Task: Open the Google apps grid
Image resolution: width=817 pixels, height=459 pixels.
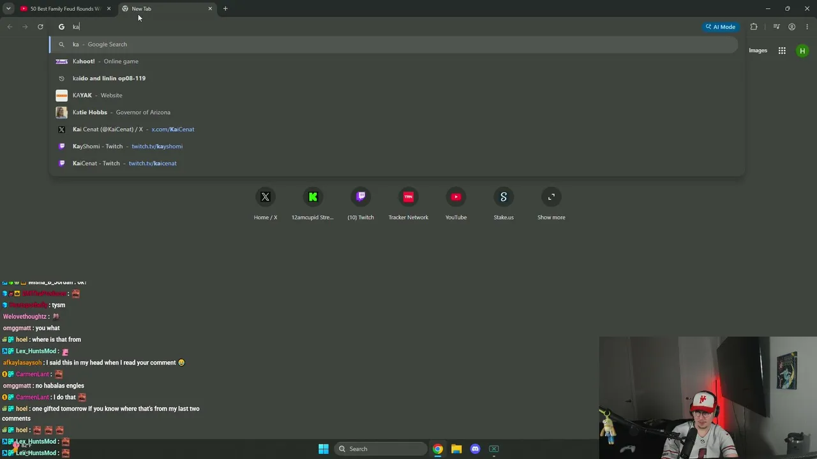Action: pos(782,50)
